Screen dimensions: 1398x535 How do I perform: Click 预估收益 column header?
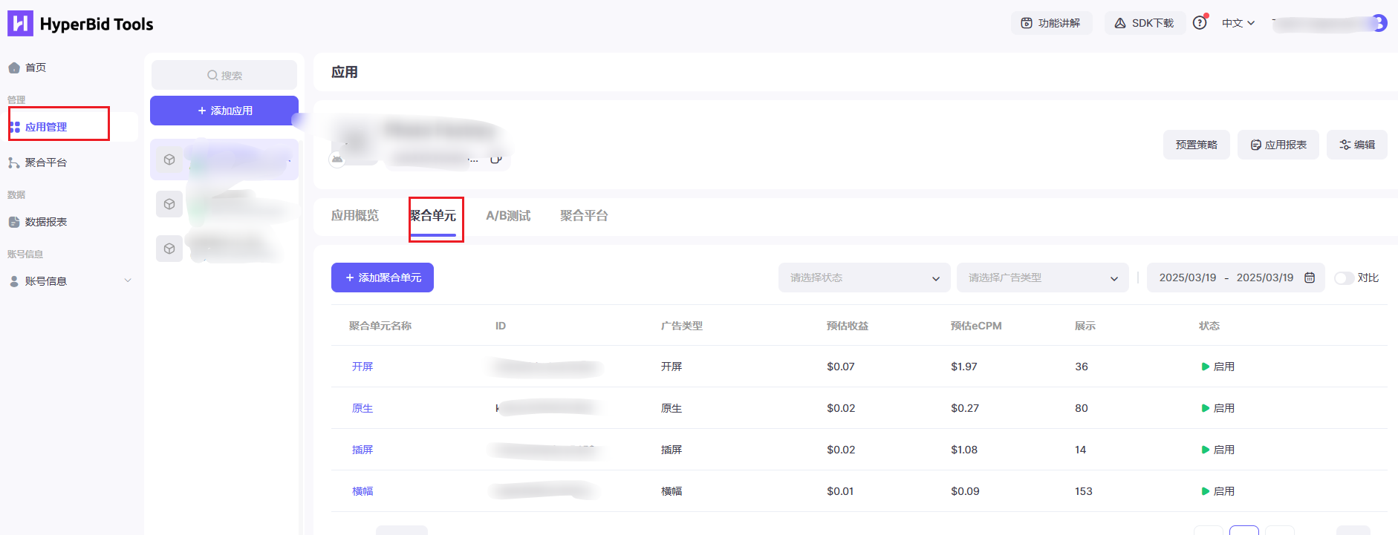pos(848,326)
